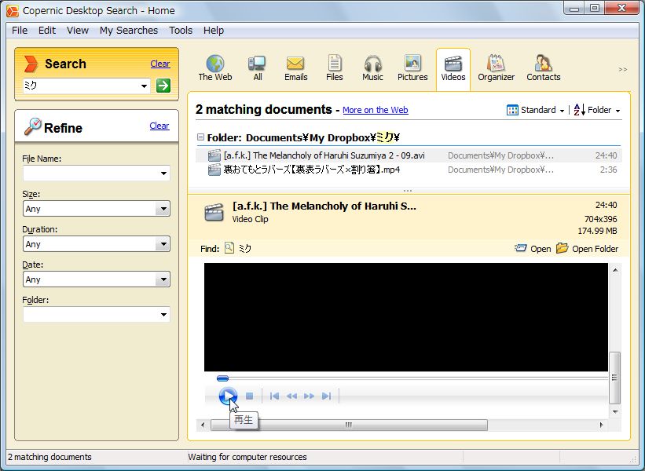Viewport: 645px width, 471px height.
Task: Click the preview scroll-down arrow
Action: (615, 411)
